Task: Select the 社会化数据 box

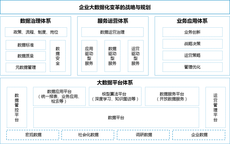Action: [x=88, y=135]
